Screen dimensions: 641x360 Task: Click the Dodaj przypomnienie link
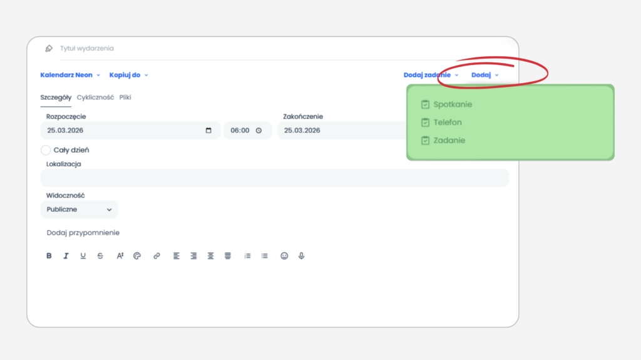click(x=83, y=232)
